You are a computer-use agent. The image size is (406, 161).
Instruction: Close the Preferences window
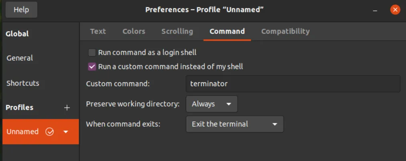click(x=395, y=10)
